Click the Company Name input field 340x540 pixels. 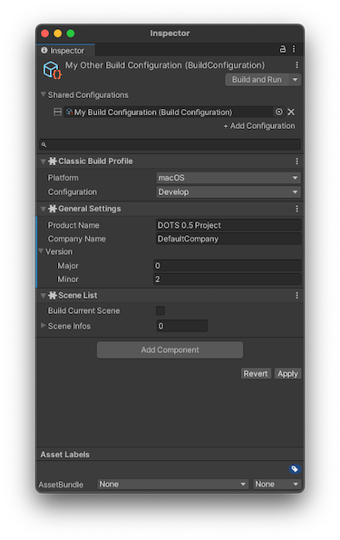point(228,239)
